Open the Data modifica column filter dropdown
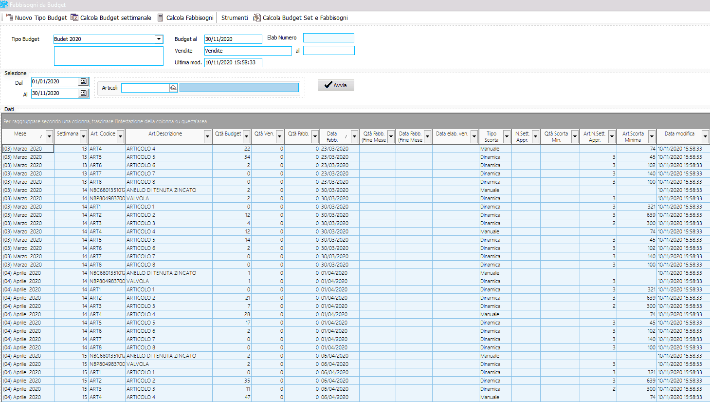The height and width of the screenshot is (402, 710). (705, 136)
